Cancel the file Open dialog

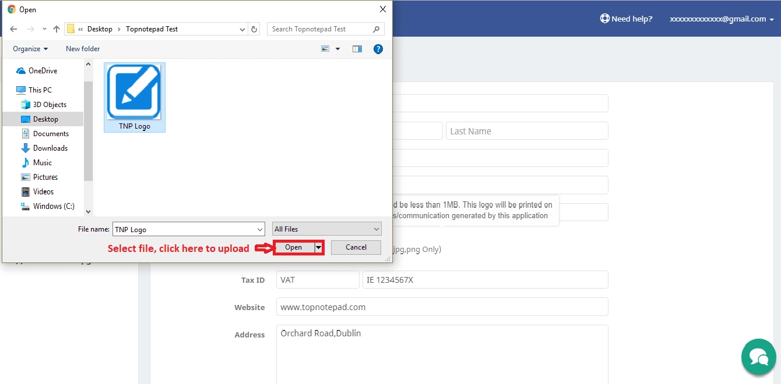[356, 247]
